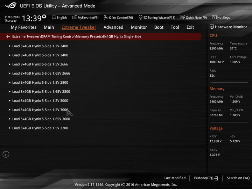Screen dimensions: 252x189
Task: Load 8x4GB Hynix S-Side 1.2V 3000
Action: pos(40,101)
